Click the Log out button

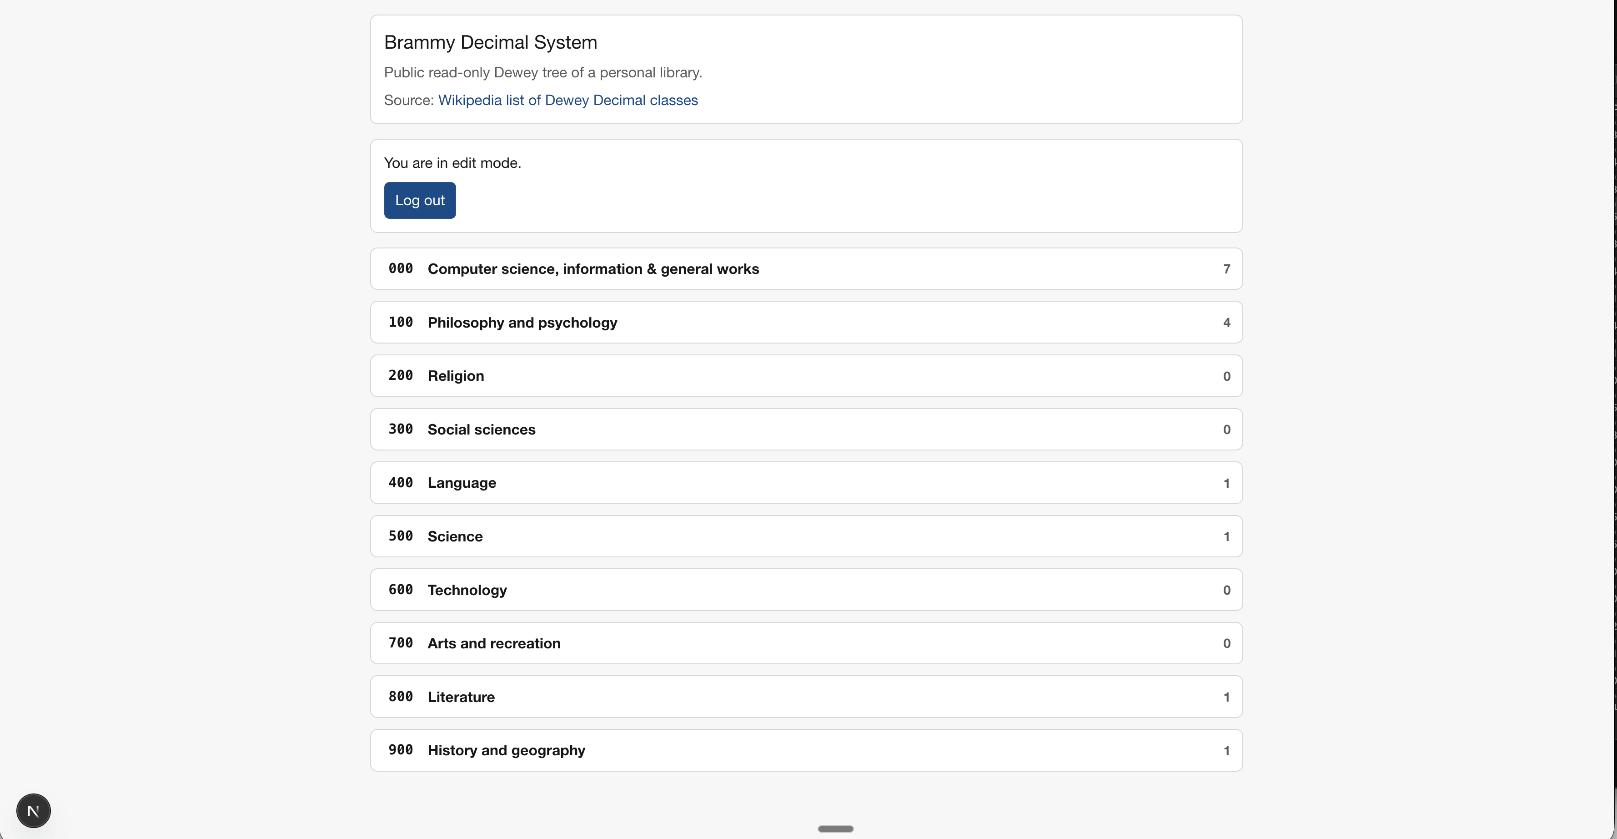click(x=419, y=200)
